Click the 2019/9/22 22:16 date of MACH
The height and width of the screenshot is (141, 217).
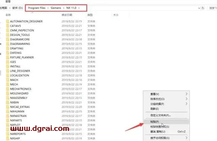72,80
